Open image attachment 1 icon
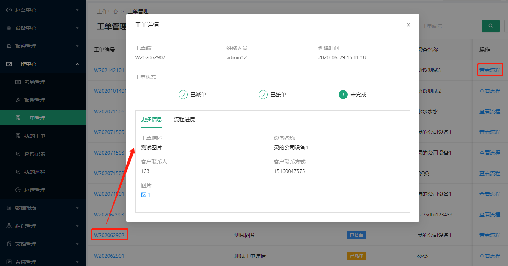 coord(144,195)
